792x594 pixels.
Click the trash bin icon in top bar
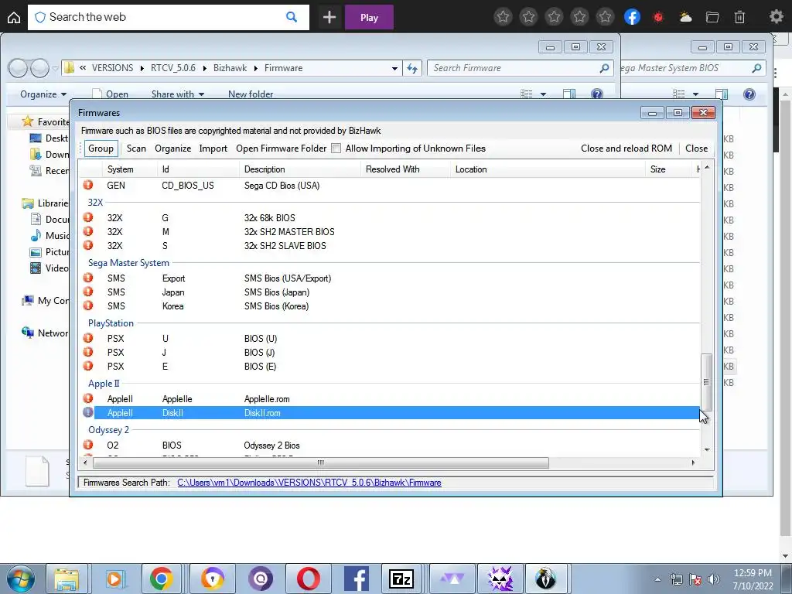point(739,17)
